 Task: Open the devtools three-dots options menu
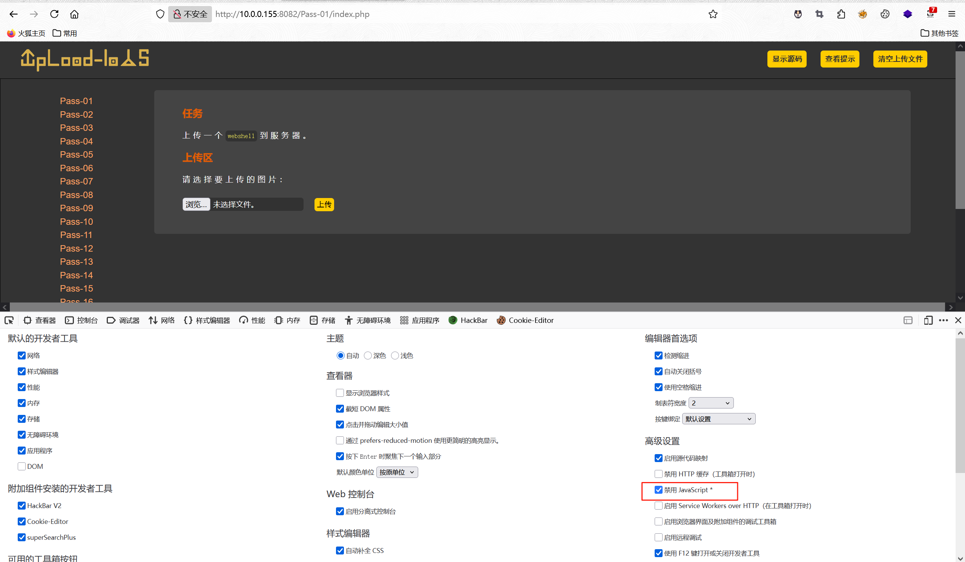[x=943, y=320]
